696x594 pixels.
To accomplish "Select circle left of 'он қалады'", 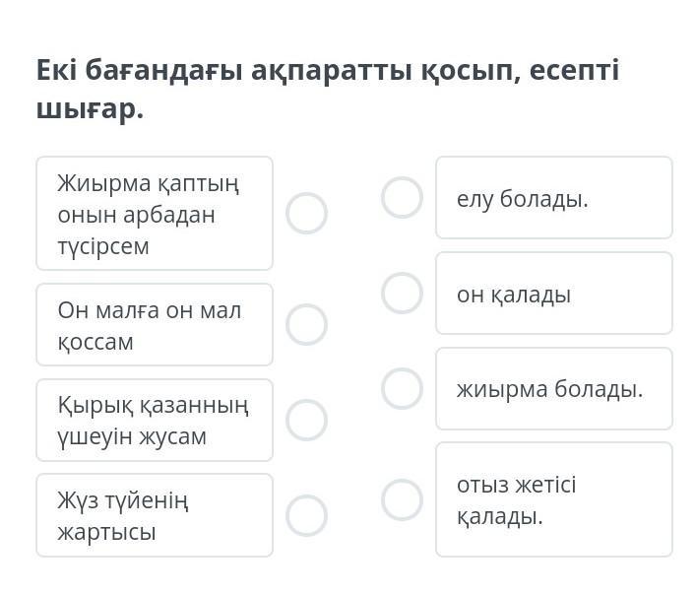I will (x=402, y=293).
